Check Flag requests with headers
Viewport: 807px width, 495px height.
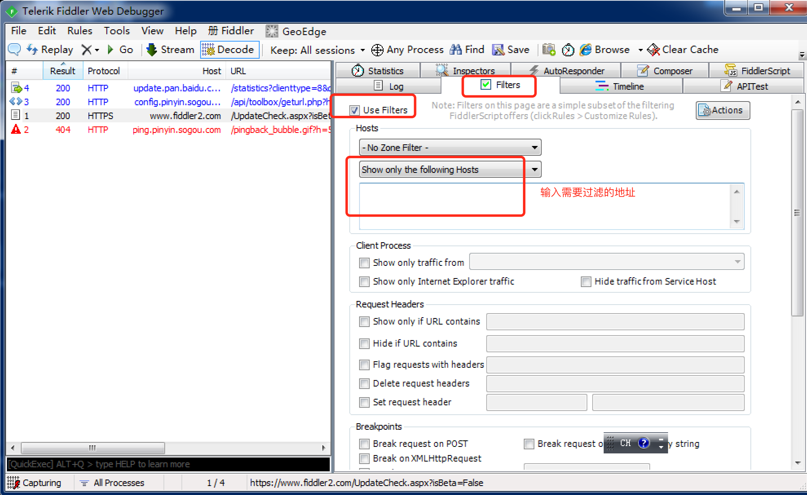tap(364, 365)
